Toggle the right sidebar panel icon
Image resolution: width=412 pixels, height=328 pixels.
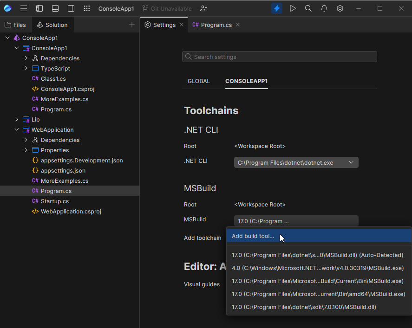point(71,8)
